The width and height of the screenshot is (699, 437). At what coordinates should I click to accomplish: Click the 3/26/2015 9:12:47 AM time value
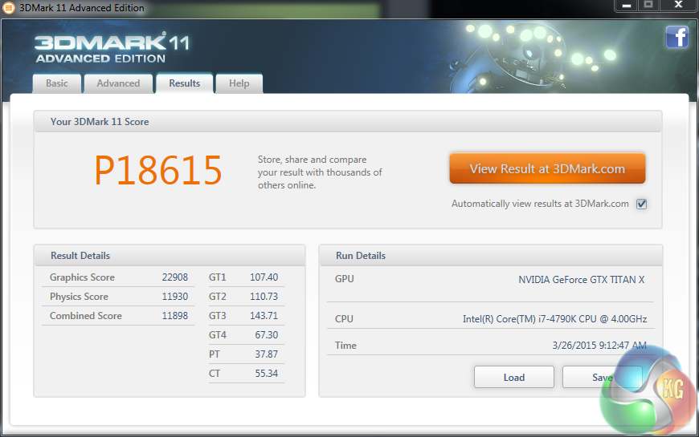[599, 346]
